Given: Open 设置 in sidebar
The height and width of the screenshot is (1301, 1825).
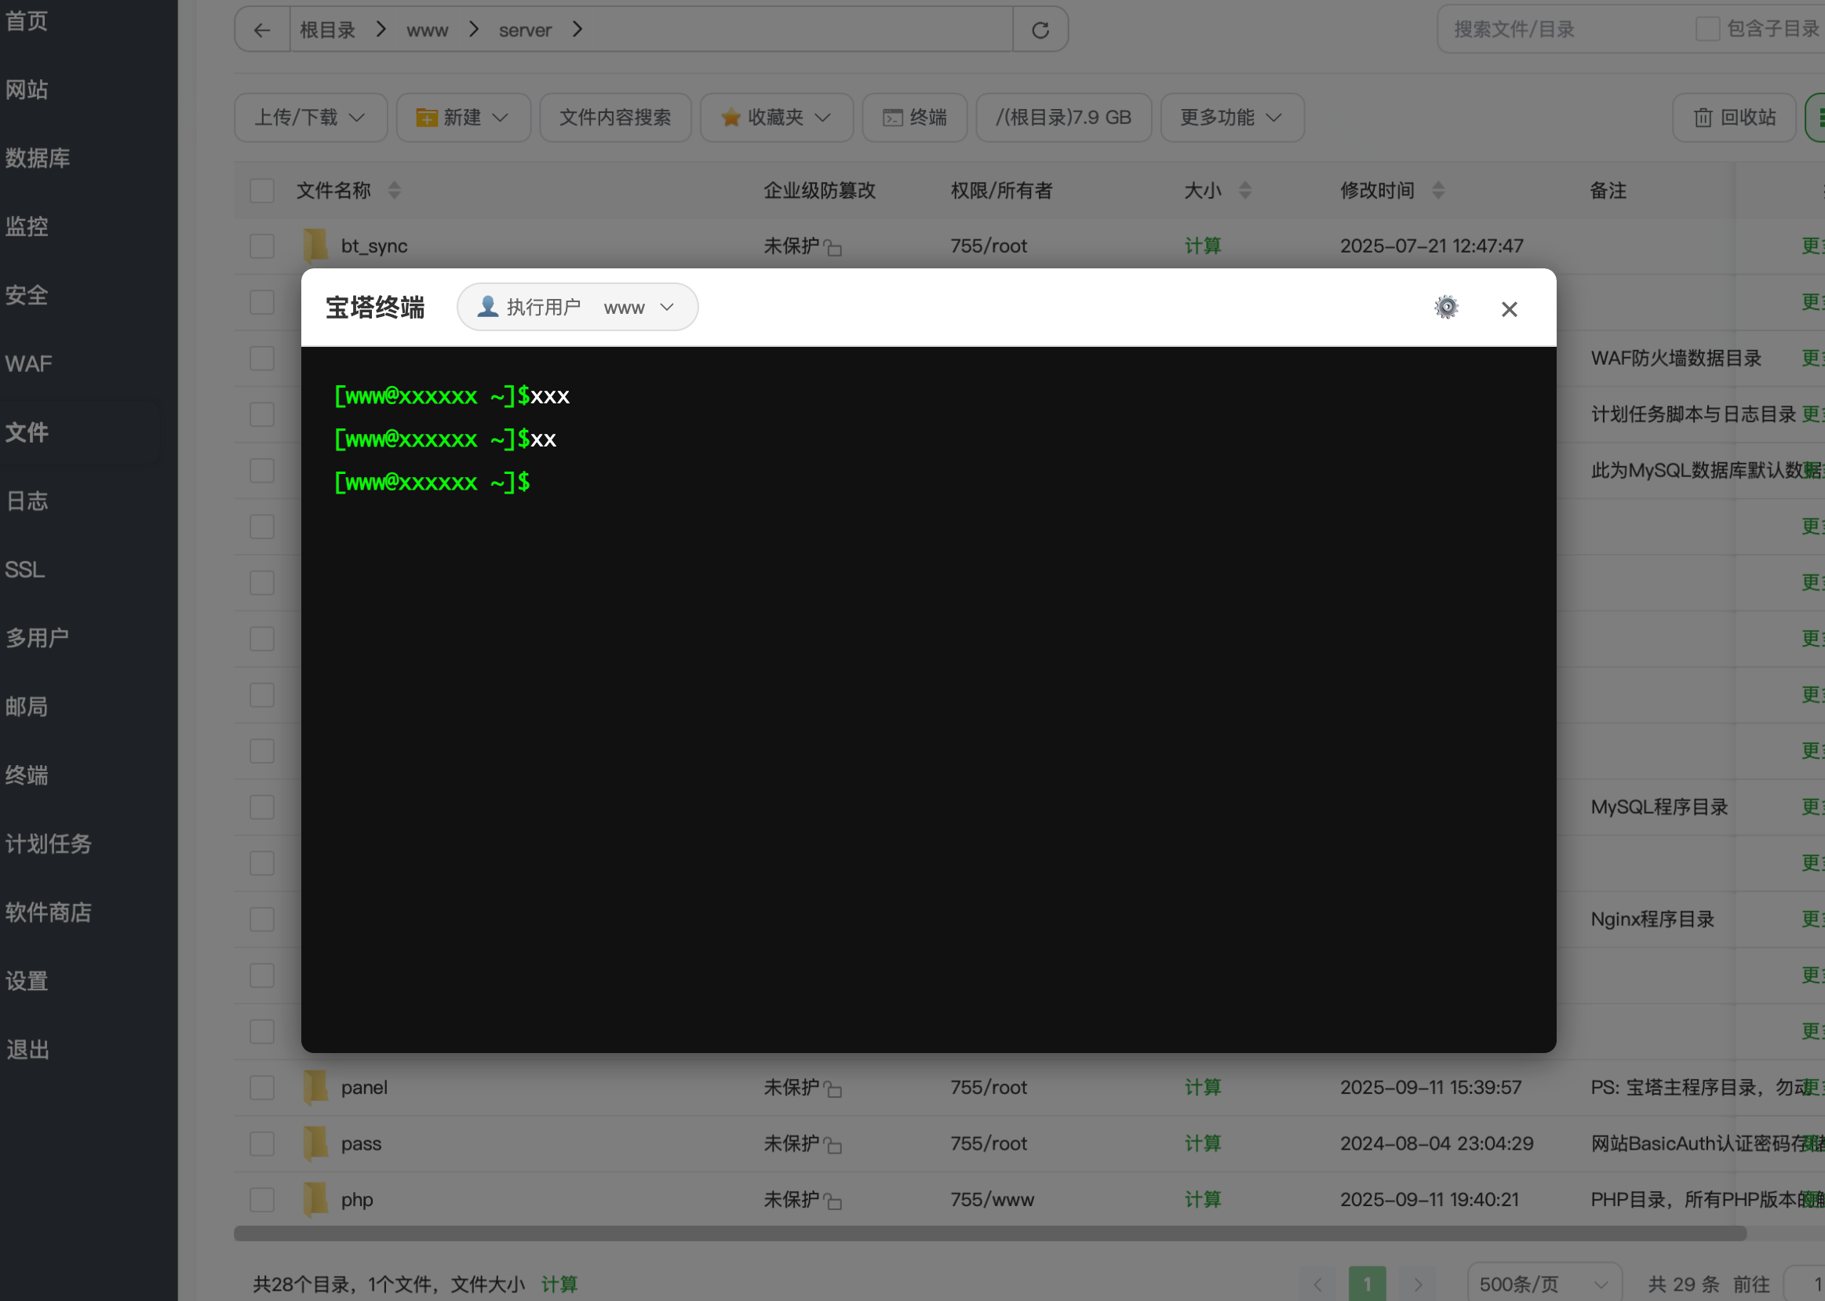Looking at the screenshot, I should coord(27,981).
